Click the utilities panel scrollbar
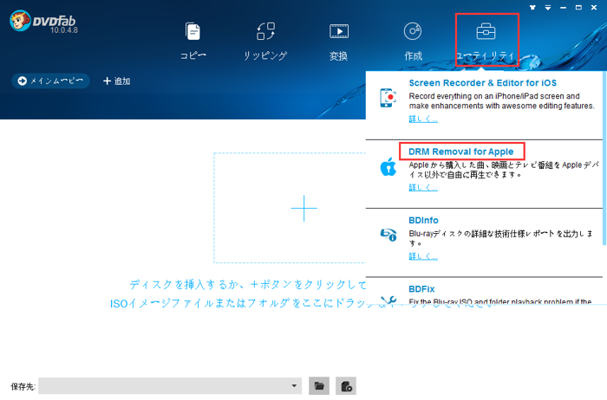Image resolution: width=607 pixels, height=400 pixels. click(x=604, y=158)
